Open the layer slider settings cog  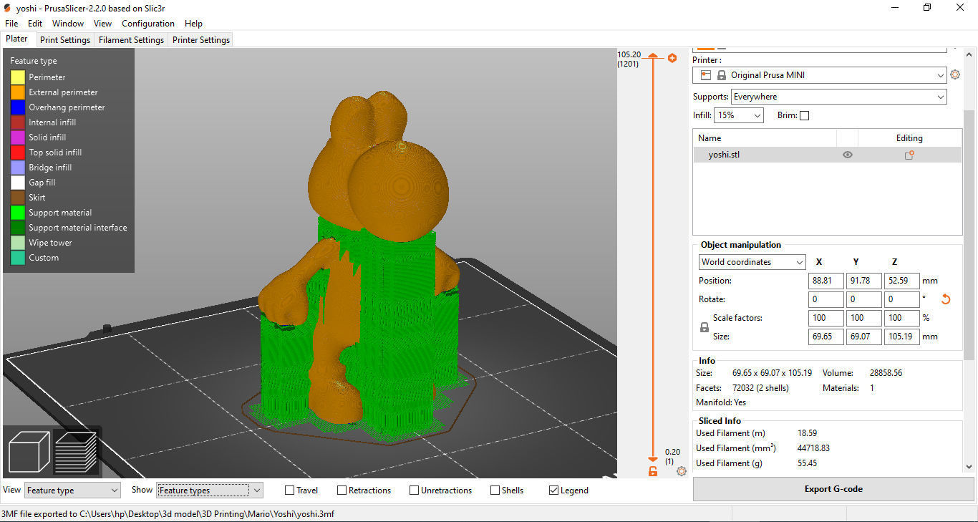[x=681, y=470]
